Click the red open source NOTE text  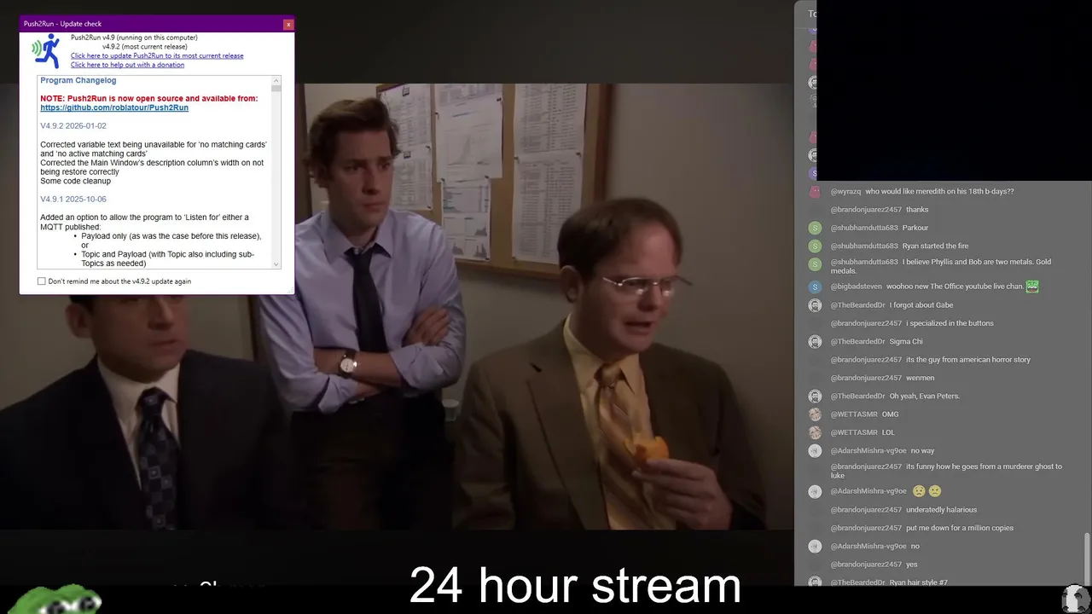(x=149, y=99)
